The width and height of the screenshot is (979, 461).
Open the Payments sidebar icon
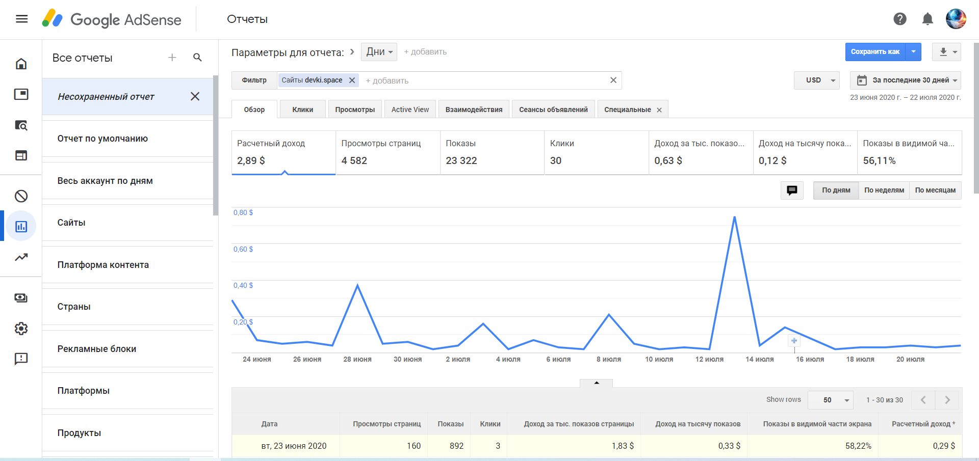21,298
